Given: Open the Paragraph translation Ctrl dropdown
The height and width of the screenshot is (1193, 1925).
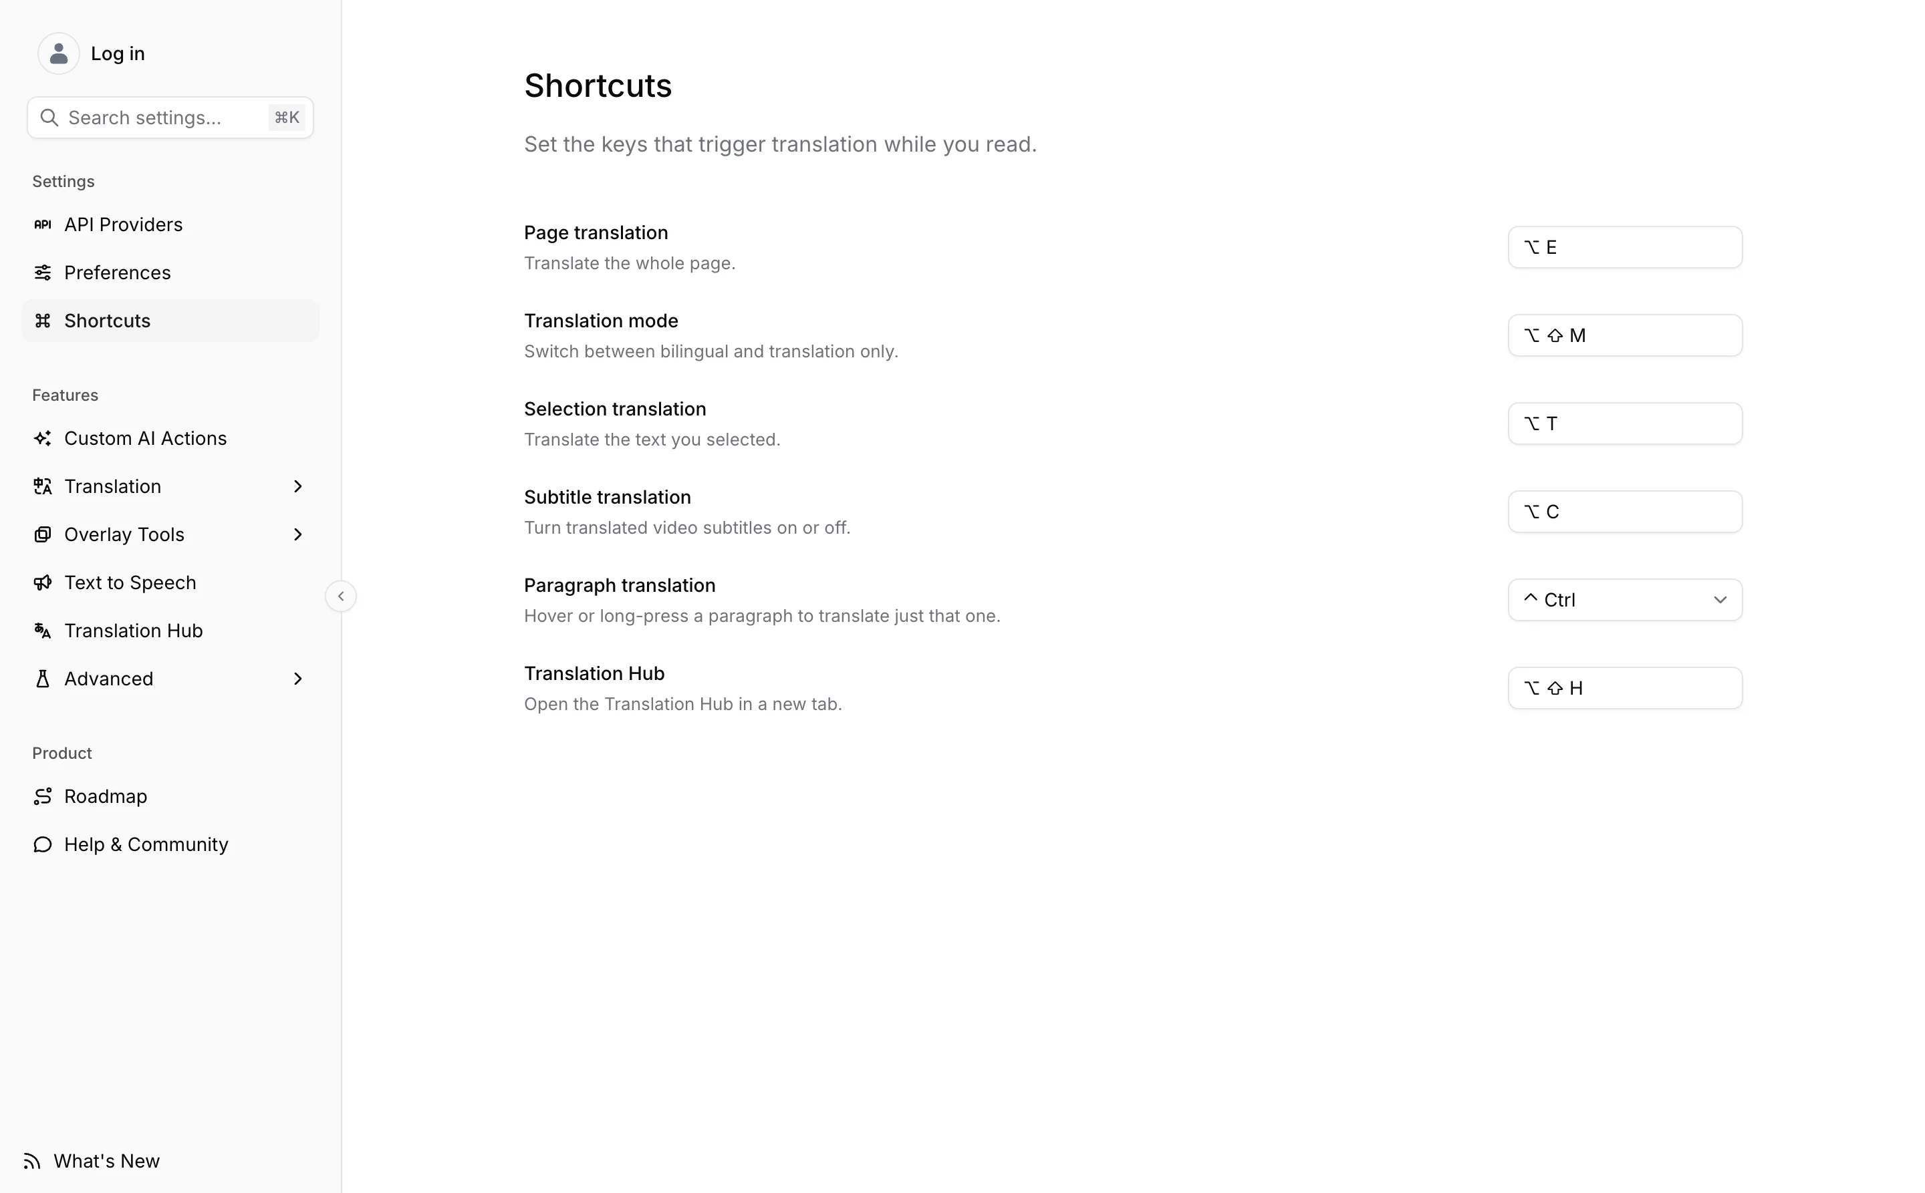Looking at the screenshot, I should point(1625,601).
